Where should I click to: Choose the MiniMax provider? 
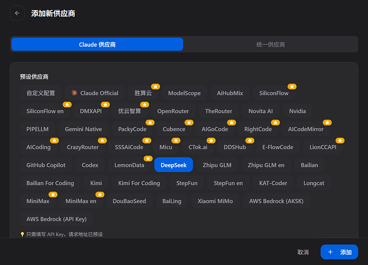coord(38,201)
